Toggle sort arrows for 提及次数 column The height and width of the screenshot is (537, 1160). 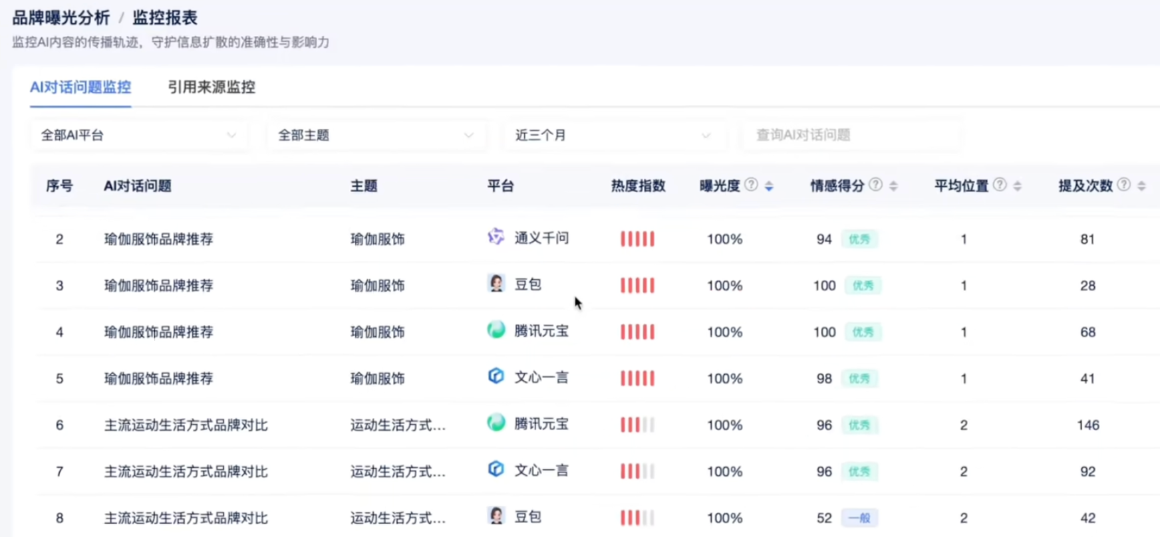click(x=1141, y=186)
